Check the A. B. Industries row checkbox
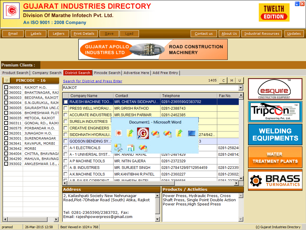This screenshot has height=230, width=306. 65,167
